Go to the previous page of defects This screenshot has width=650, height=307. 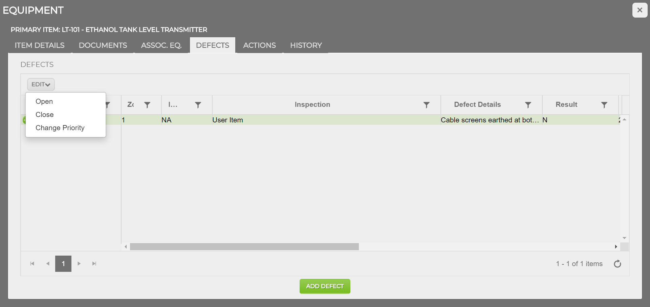[x=48, y=264]
